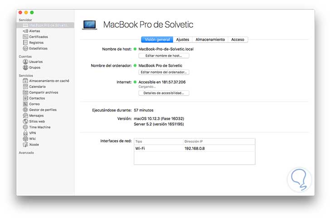The width and height of the screenshot is (331, 219).
Task: Select the Wi-Fi network interface row
Action: pos(194,148)
